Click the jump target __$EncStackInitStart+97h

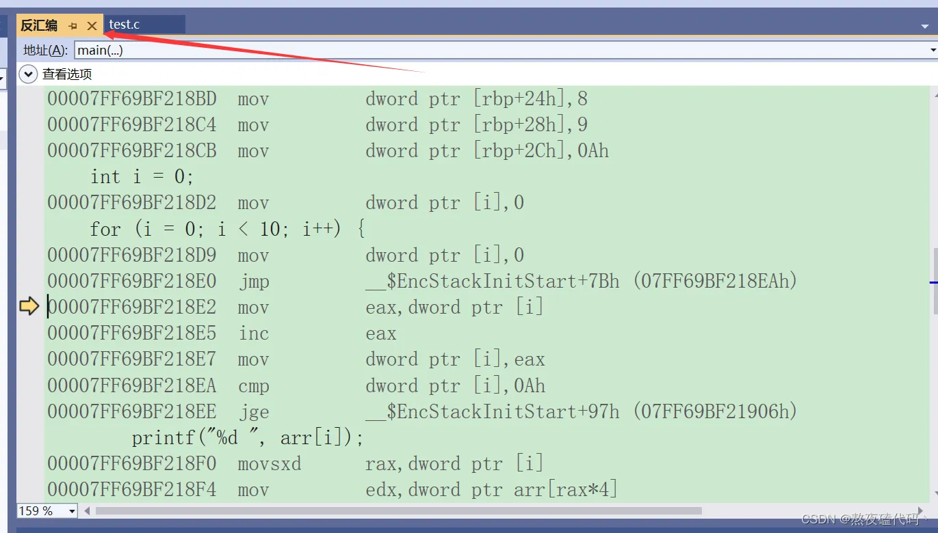(x=492, y=412)
